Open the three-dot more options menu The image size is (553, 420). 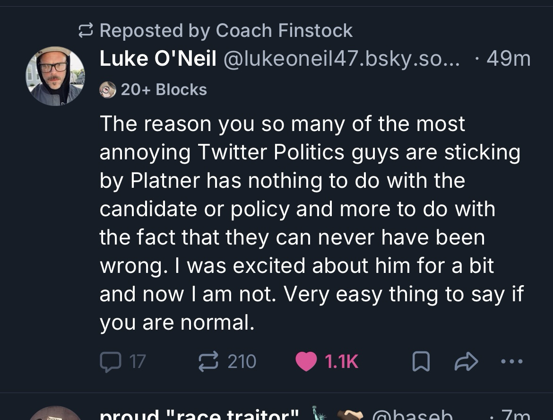pyautogui.click(x=512, y=362)
